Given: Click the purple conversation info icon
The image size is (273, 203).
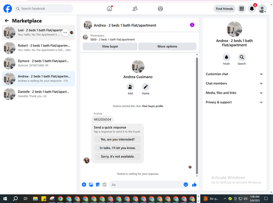Looking at the screenshot, I should pyautogui.click(x=192, y=25).
